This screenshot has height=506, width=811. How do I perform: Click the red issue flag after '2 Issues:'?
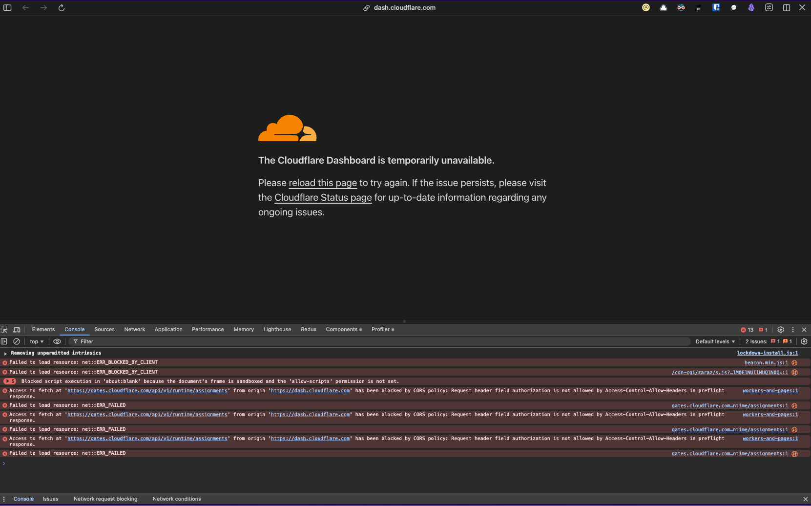(775, 341)
